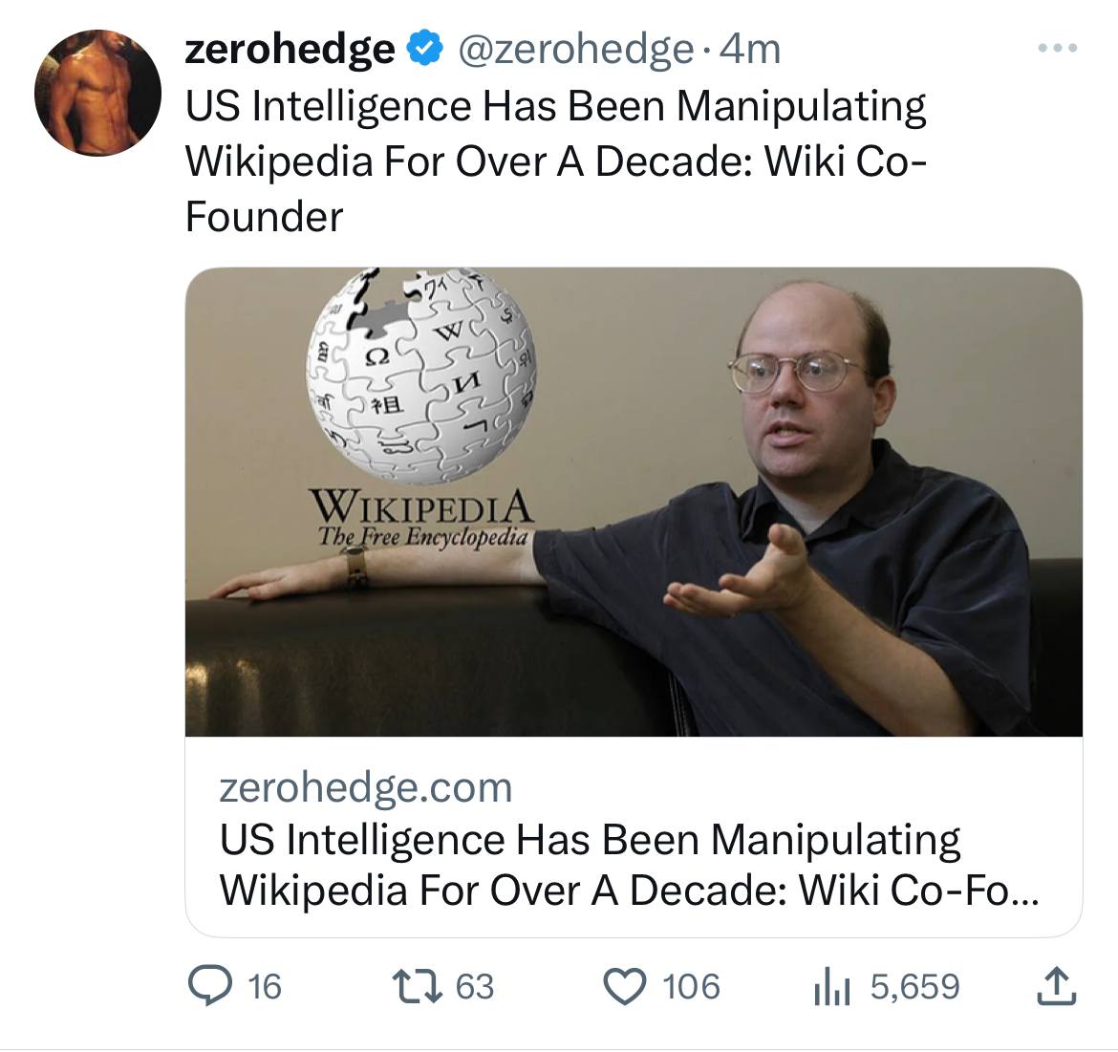Image resolution: width=1118 pixels, height=1052 pixels.
Task: Like the tweet with the heart icon
Action: pyautogui.click(x=625, y=986)
